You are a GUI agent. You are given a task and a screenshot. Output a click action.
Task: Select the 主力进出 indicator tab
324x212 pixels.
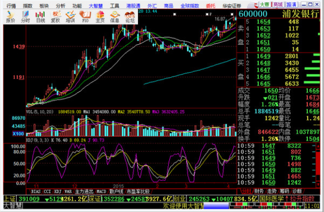[84, 191]
